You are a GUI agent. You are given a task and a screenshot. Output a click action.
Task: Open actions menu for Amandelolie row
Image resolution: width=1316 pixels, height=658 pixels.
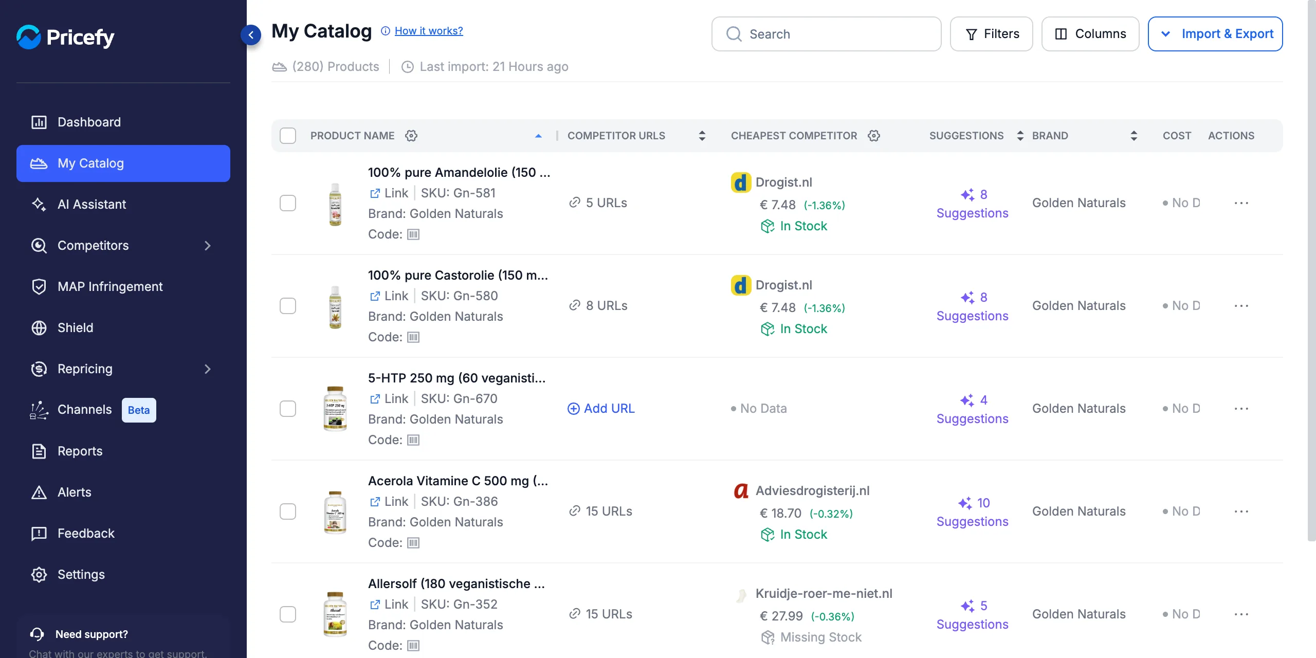point(1241,203)
